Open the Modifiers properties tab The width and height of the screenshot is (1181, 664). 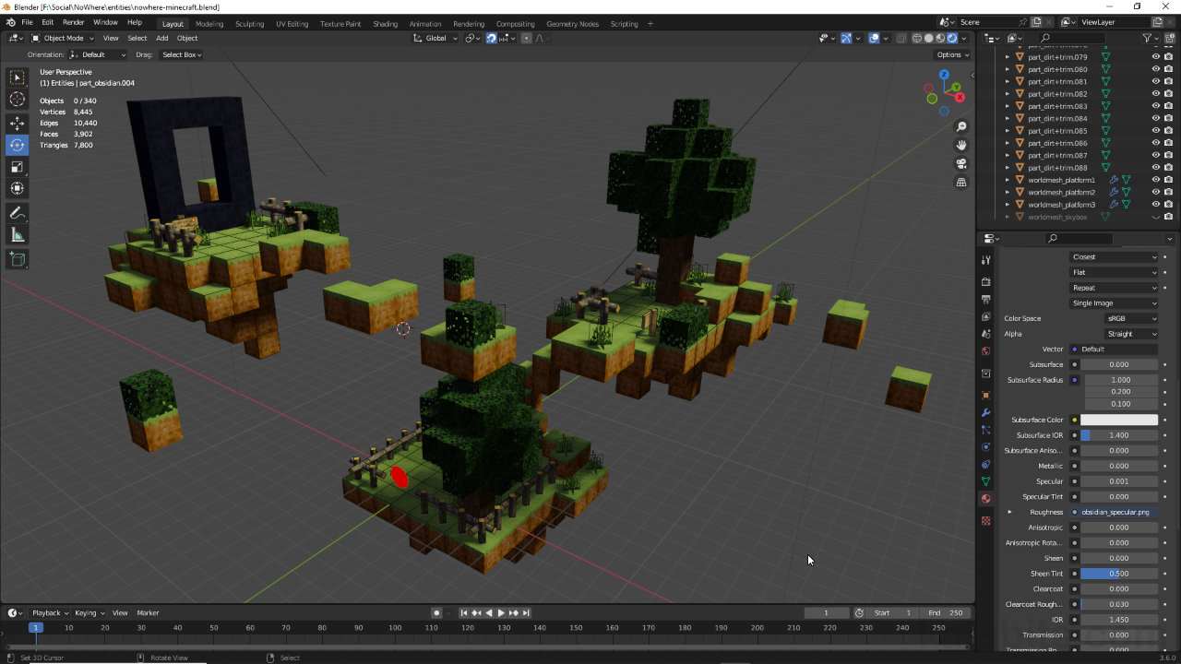(986, 412)
